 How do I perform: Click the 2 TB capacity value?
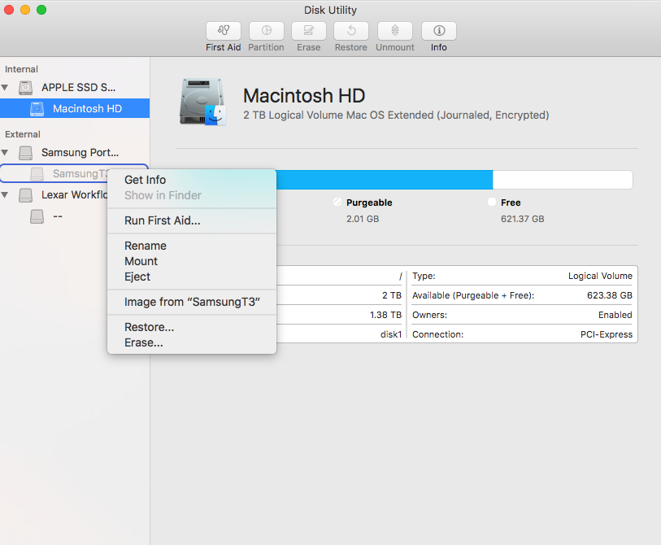(392, 296)
